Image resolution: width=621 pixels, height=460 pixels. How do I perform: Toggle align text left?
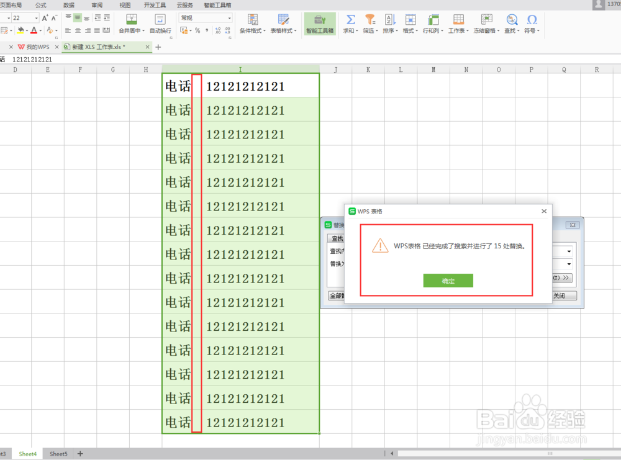[x=68, y=30]
